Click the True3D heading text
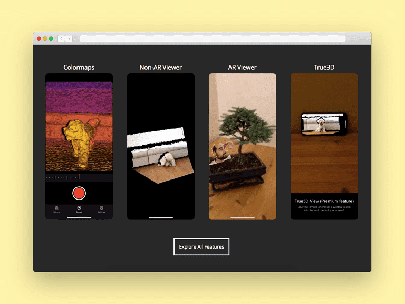This screenshot has width=405, height=304. 324,67
